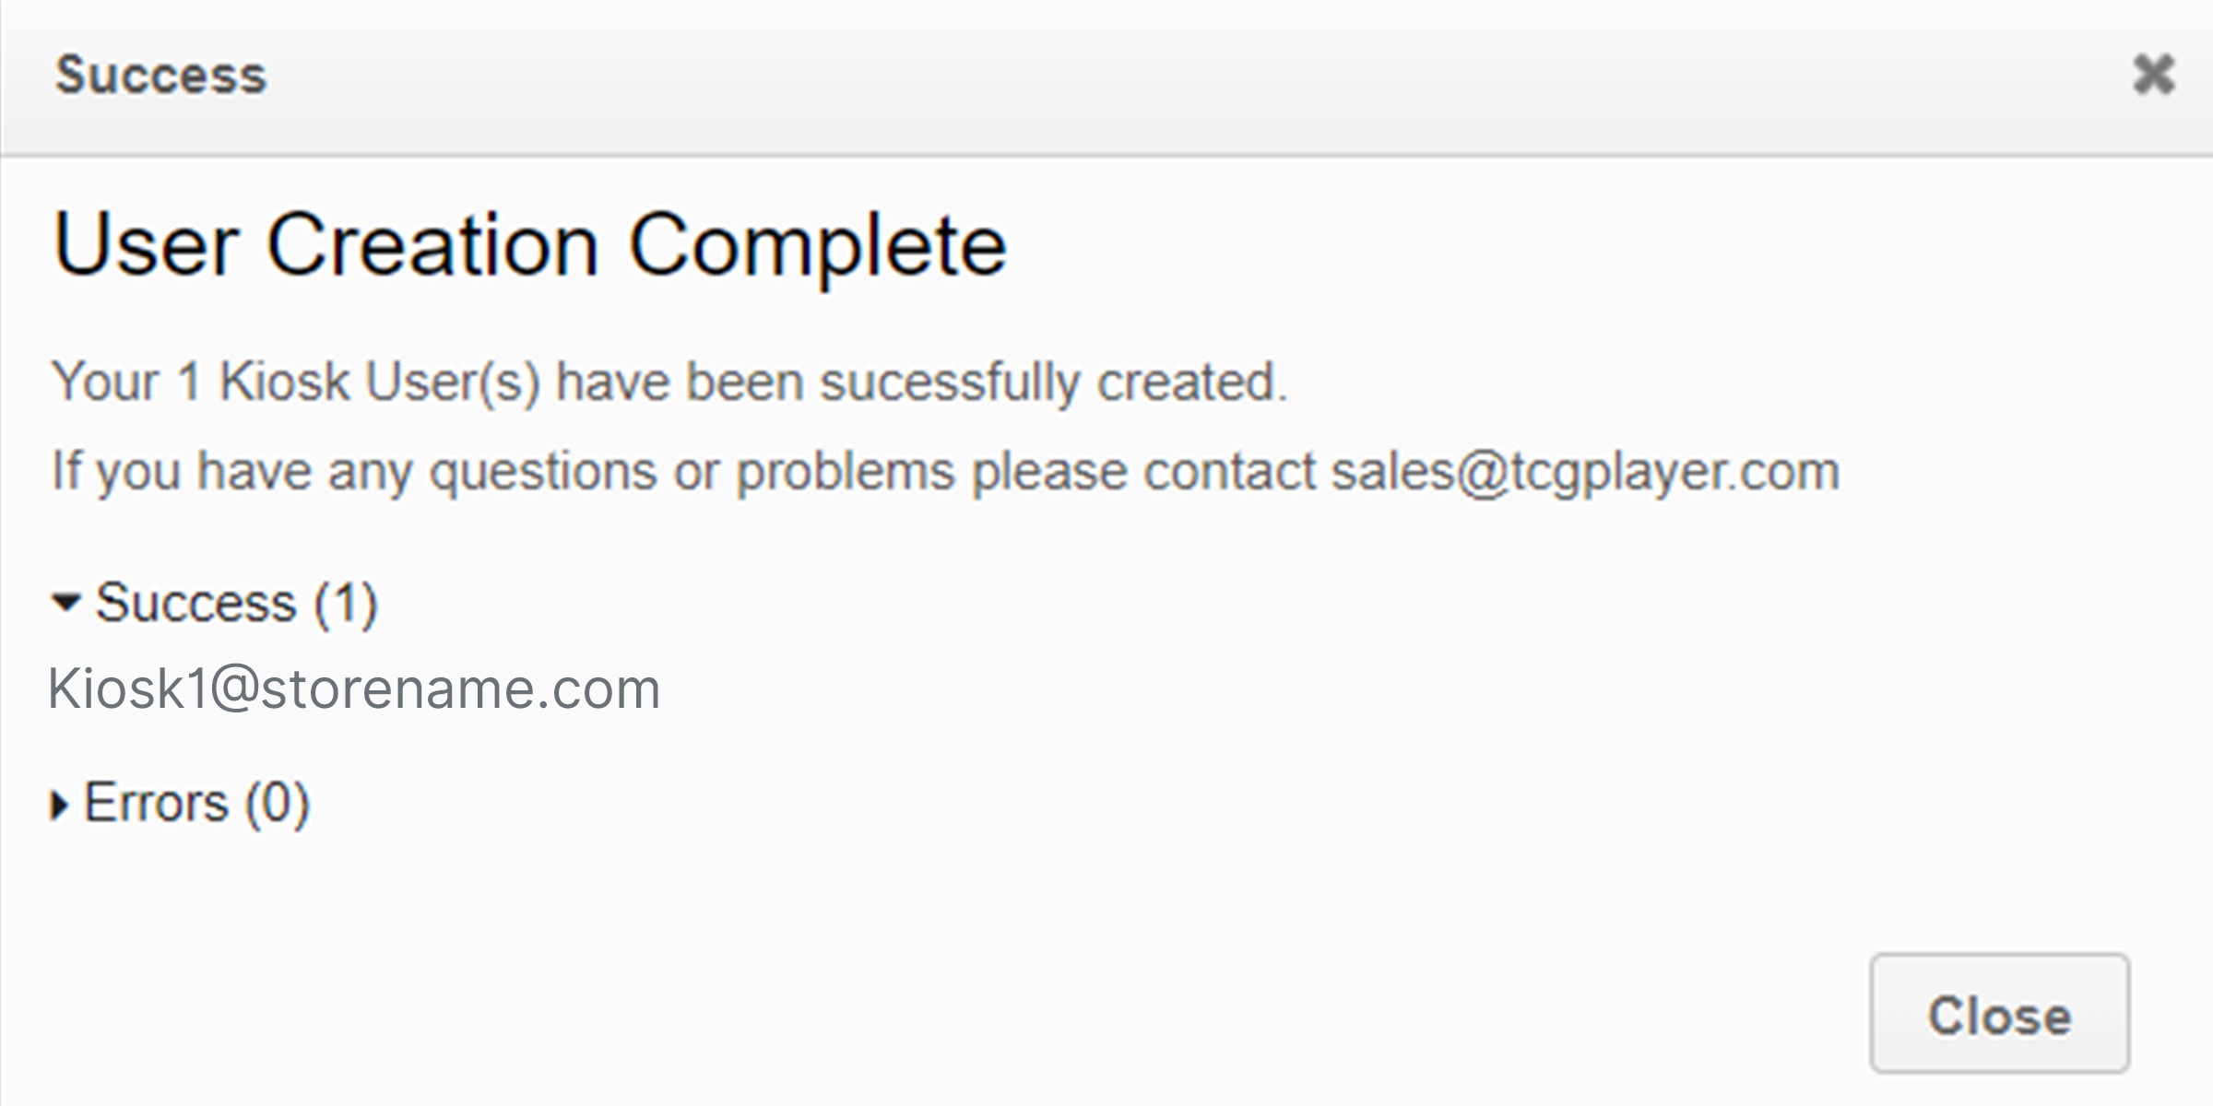Expand the Errors (0) disclosure triangle

point(60,806)
